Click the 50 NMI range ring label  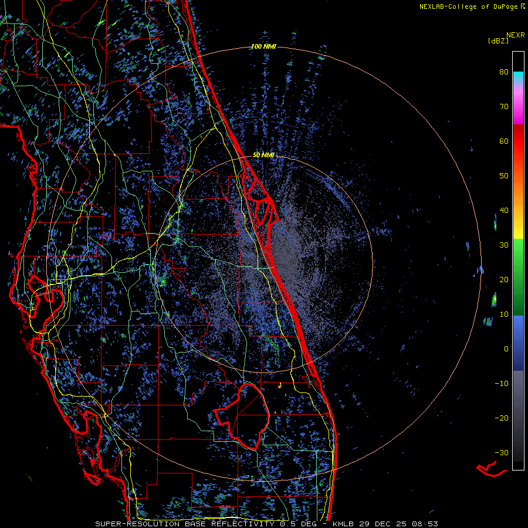click(263, 155)
